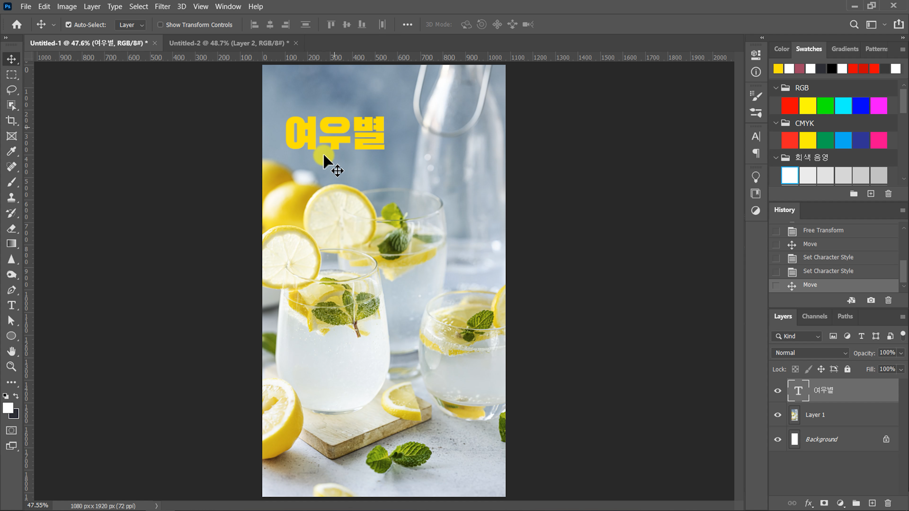Select the Eyedropper tool
Image resolution: width=909 pixels, height=511 pixels.
click(11, 151)
